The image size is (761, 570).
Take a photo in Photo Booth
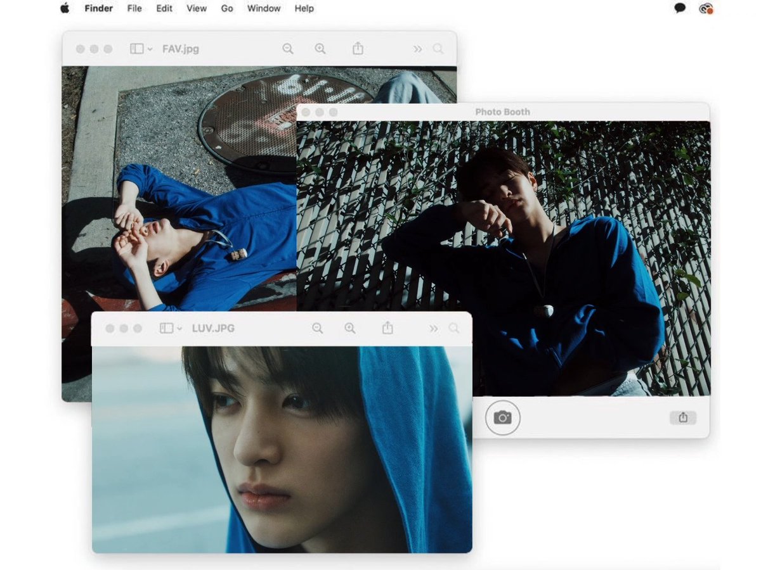(502, 418)
